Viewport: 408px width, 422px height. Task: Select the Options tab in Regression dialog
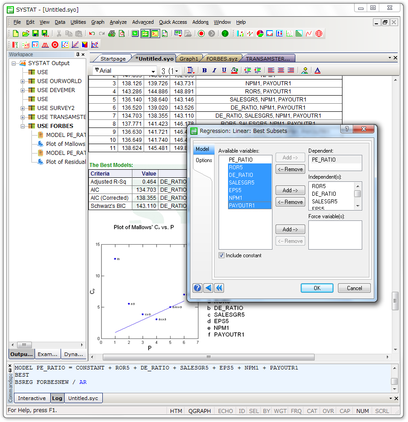204,160
